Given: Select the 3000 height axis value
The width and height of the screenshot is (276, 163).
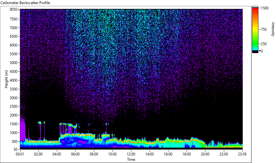Looking at the screenshot, I should coord(14,98).
